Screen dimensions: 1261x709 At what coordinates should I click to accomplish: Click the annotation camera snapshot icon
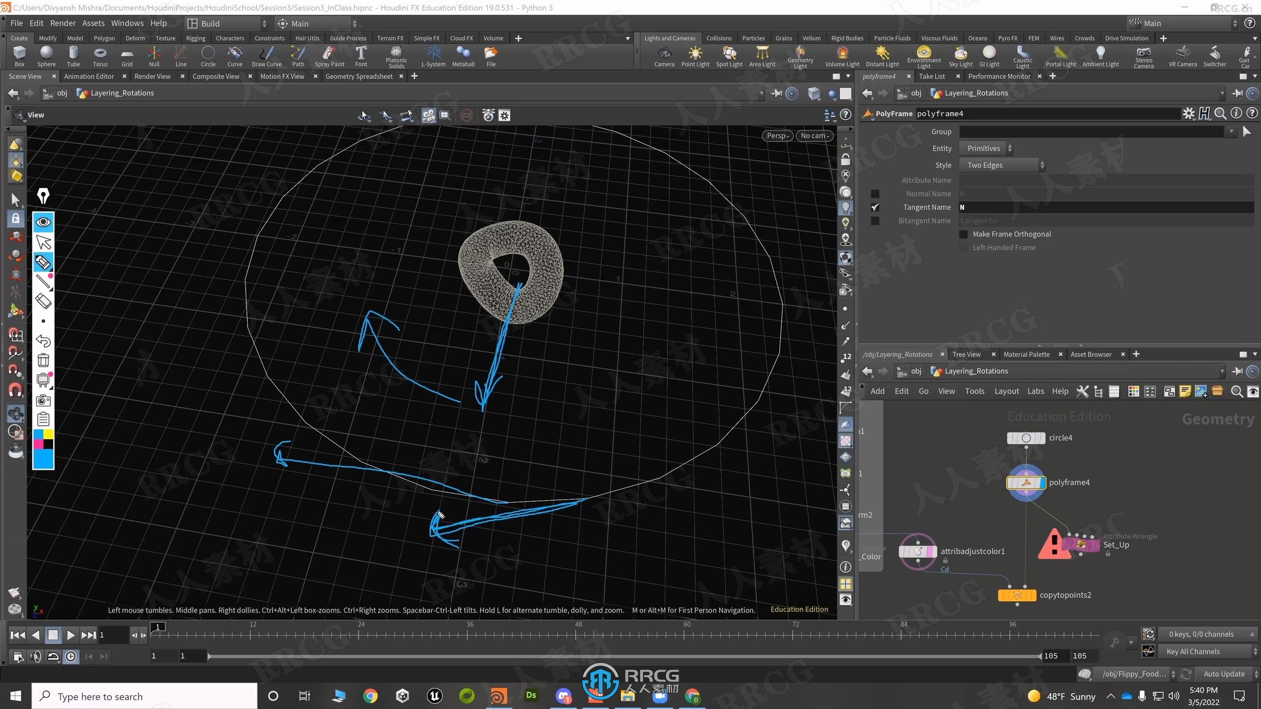43,400
